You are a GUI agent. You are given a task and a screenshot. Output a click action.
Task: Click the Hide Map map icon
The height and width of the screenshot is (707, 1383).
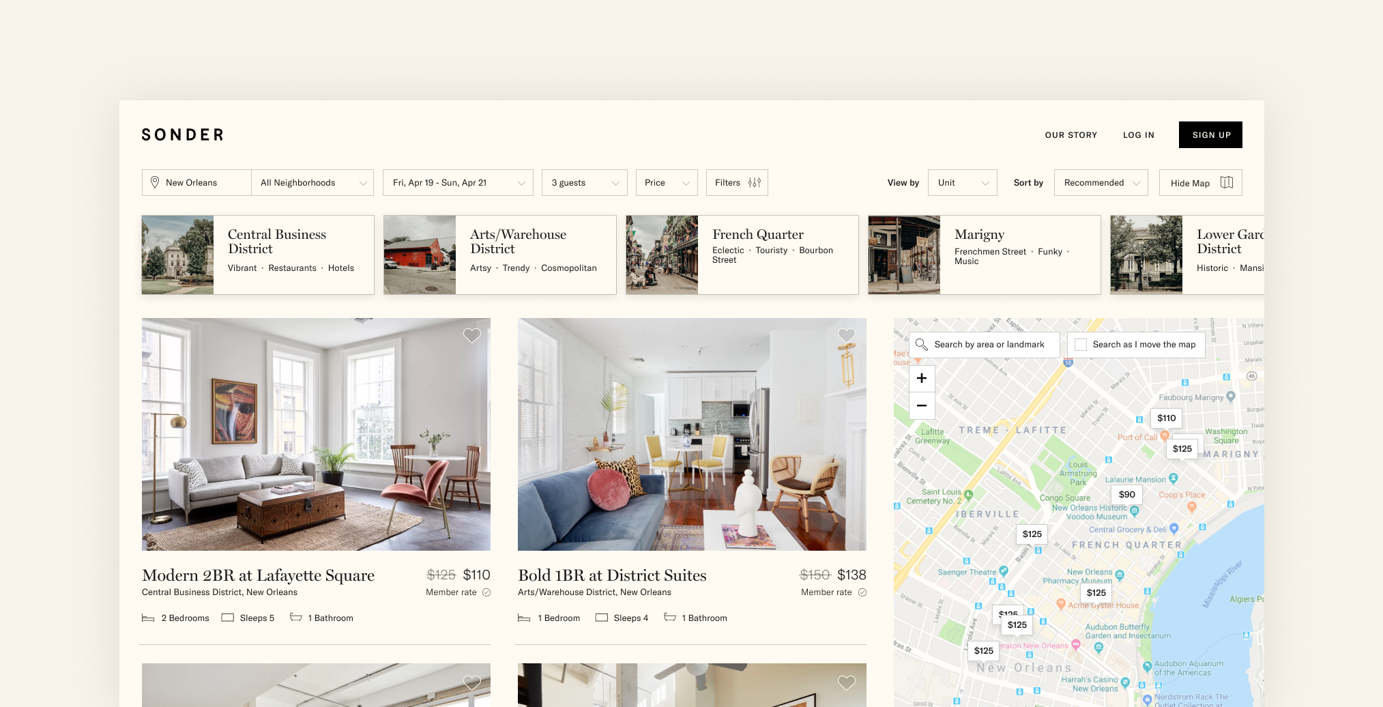click(1227, 182)
